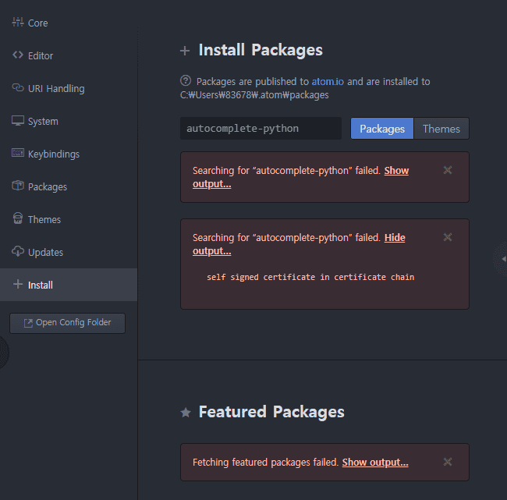Screen dimensions: 507x500
Task: Switch search mode to Themes
Action: click(x=441, y=129)
